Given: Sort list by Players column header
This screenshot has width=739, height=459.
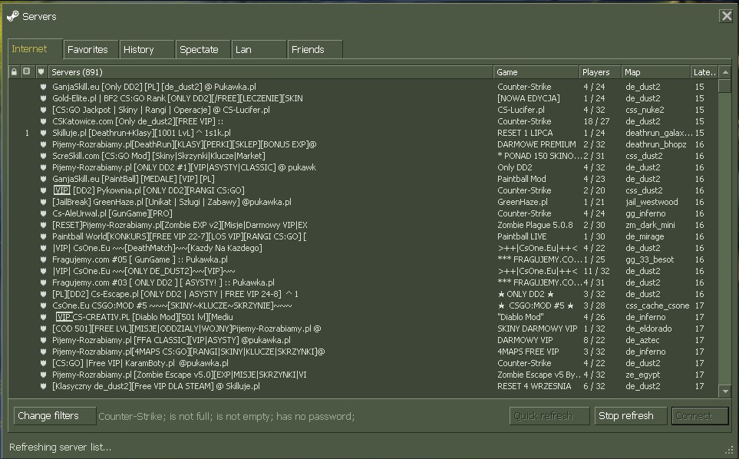Looking at the screenshot, I should tap(600, 72).
